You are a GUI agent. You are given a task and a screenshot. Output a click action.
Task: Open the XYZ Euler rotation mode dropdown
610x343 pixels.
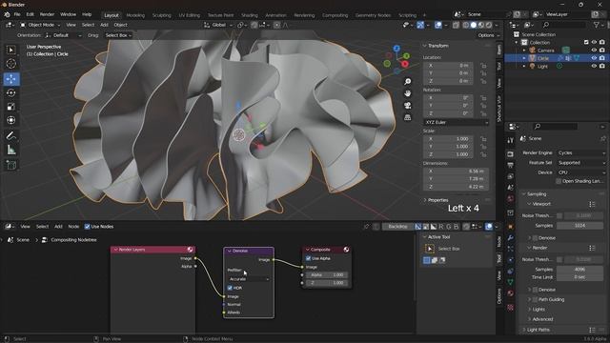[x=456, y=122]
